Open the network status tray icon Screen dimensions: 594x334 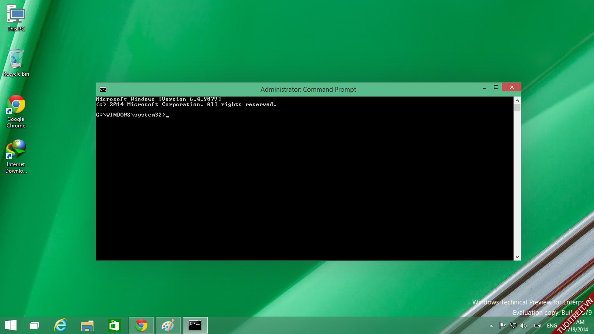[513, 326]
